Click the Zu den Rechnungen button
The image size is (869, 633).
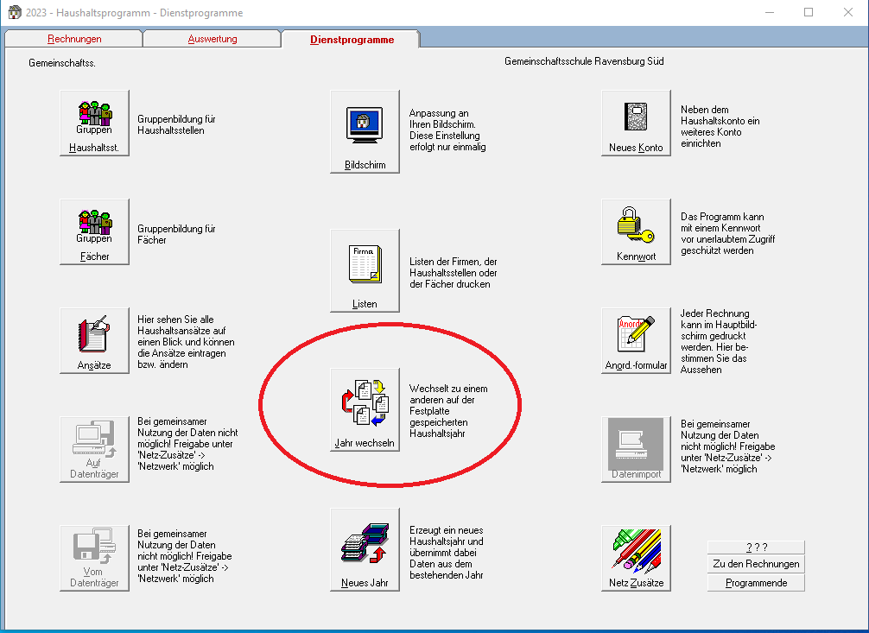(x=756, y=565)
